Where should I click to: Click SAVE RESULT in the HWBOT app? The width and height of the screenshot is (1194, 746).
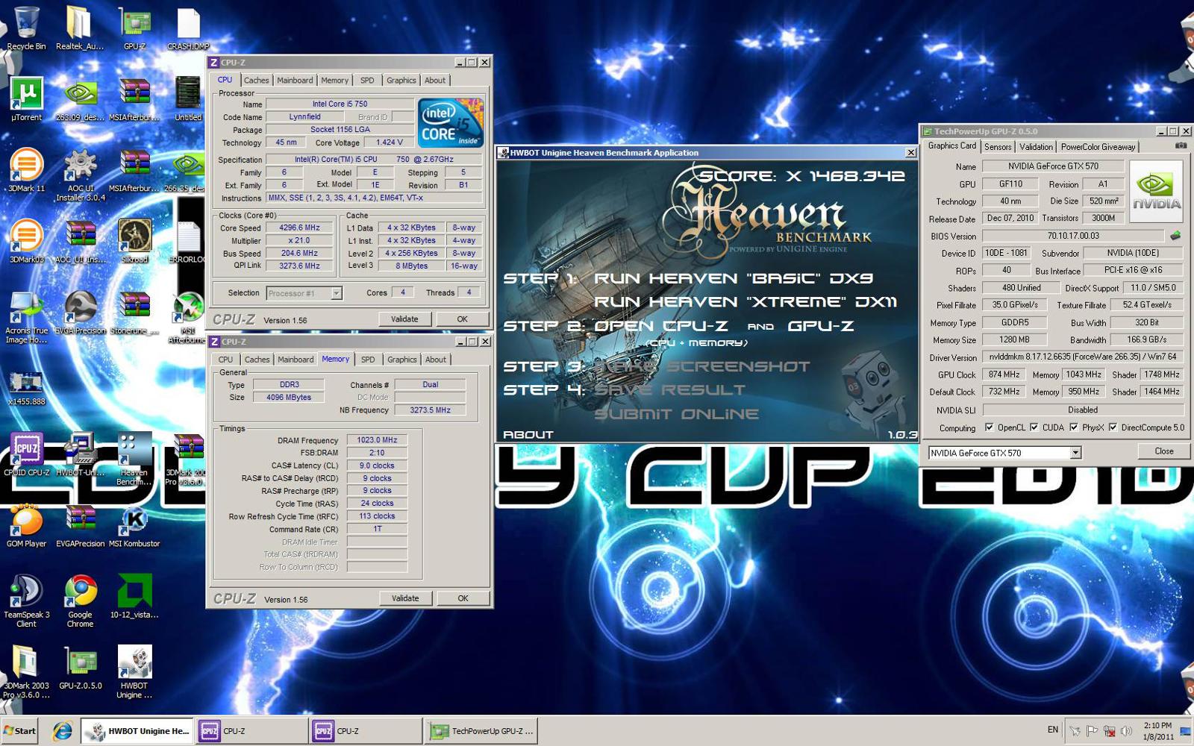point(669,390)
